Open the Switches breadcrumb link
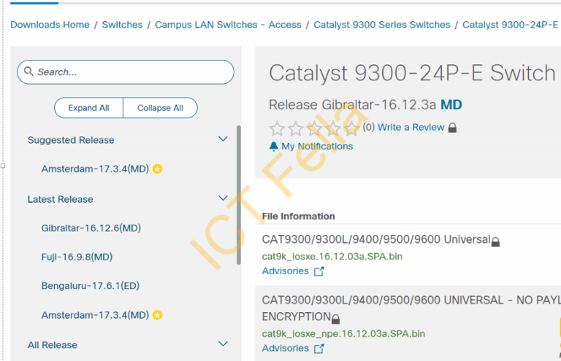 122,25
